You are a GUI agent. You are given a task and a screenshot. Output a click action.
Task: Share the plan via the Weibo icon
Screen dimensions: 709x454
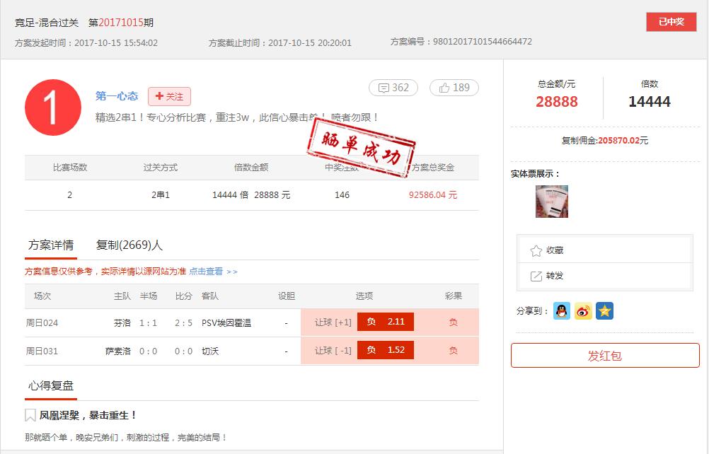(582, 310)
